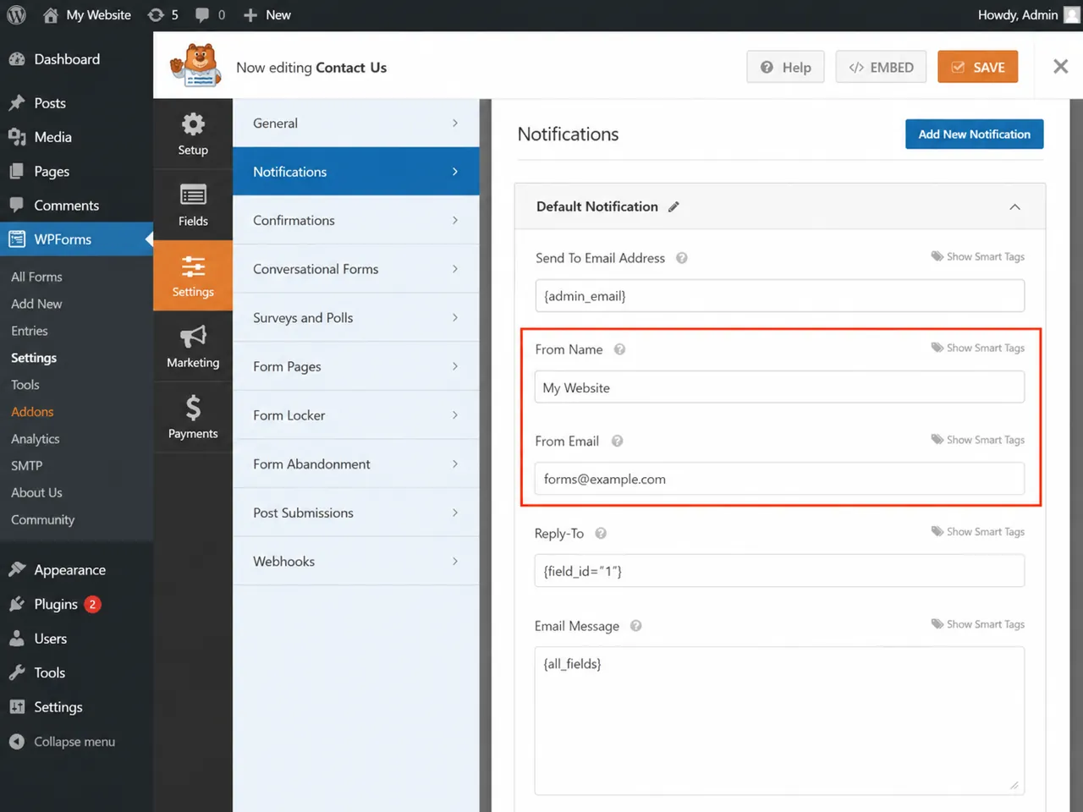Viewport: 1083px width, 812px height.
Task: Show Smart Tags for Send To Email Address
Action: 978,256
